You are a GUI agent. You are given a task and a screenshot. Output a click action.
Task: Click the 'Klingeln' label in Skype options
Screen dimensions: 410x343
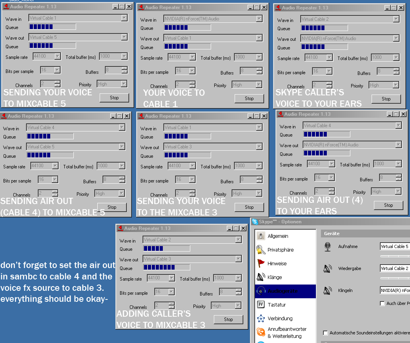click(x=345, y=290)
